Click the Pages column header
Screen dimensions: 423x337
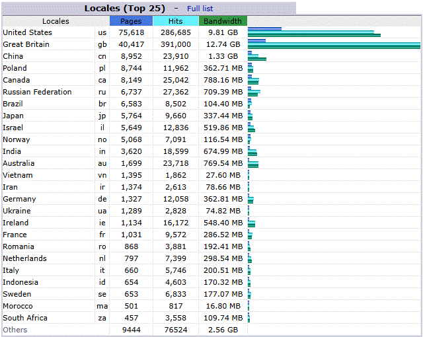click(131, 21)
